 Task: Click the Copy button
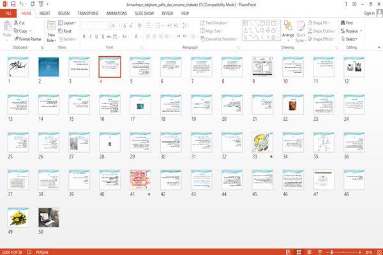pyautogui.click(x=20, y=31)
